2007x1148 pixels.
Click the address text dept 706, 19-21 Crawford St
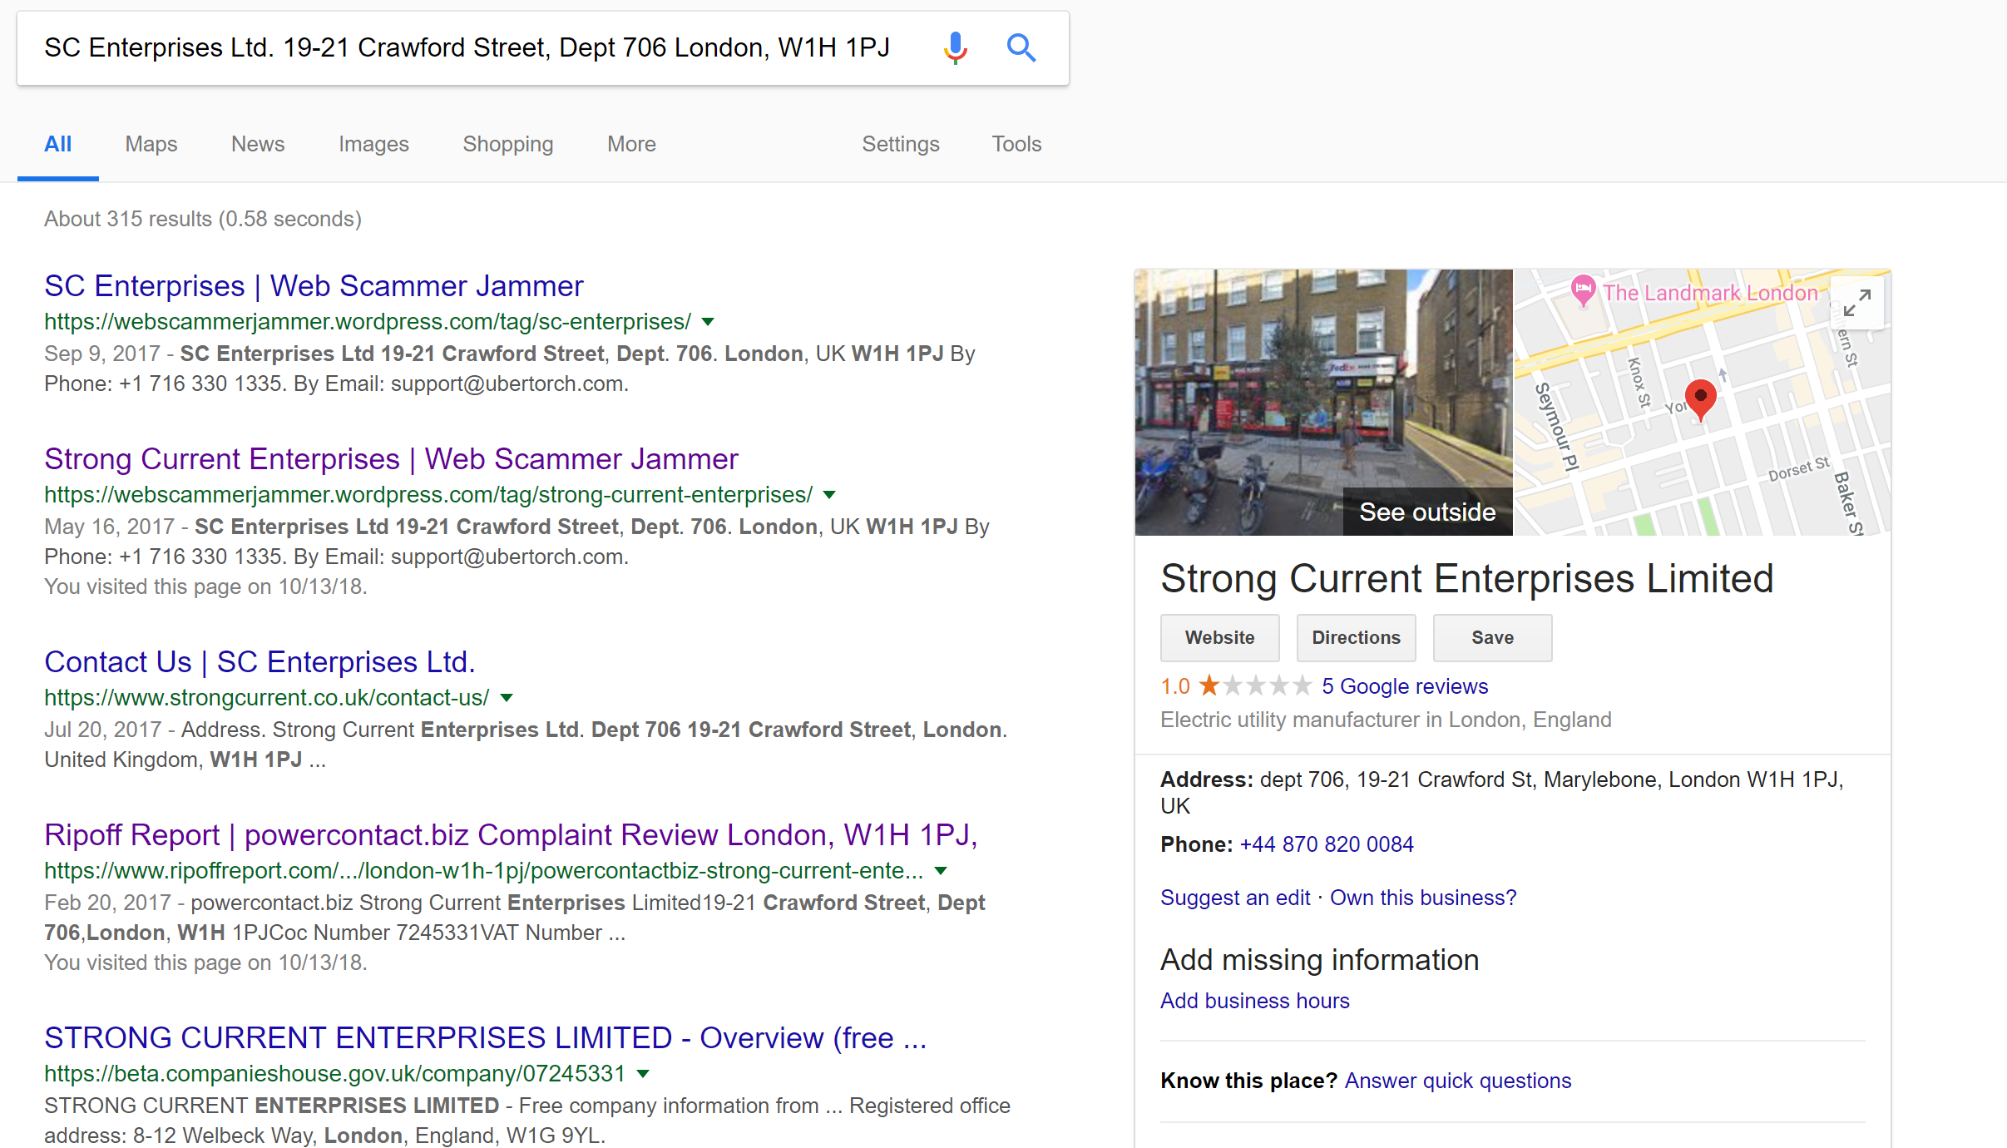click(x=1502, y=792)
